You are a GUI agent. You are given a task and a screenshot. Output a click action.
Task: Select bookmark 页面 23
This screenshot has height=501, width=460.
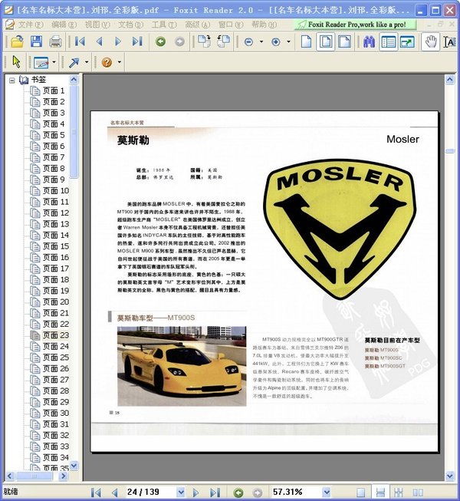(x=56, y=335)
